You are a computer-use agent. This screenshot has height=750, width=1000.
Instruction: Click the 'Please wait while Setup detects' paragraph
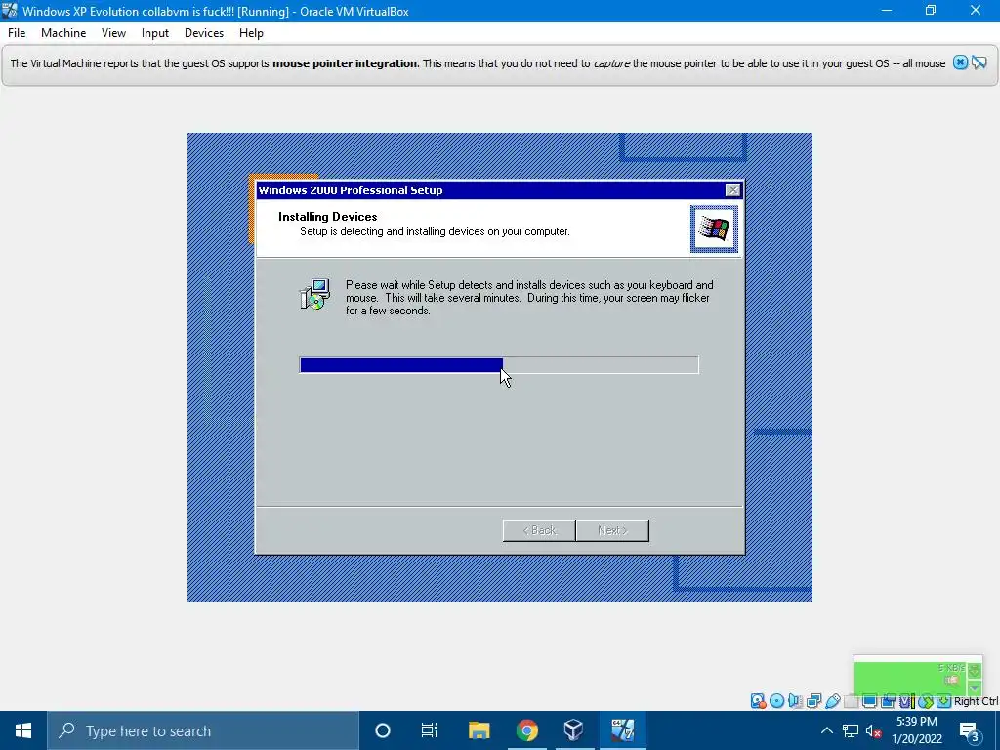click(529, 297)
